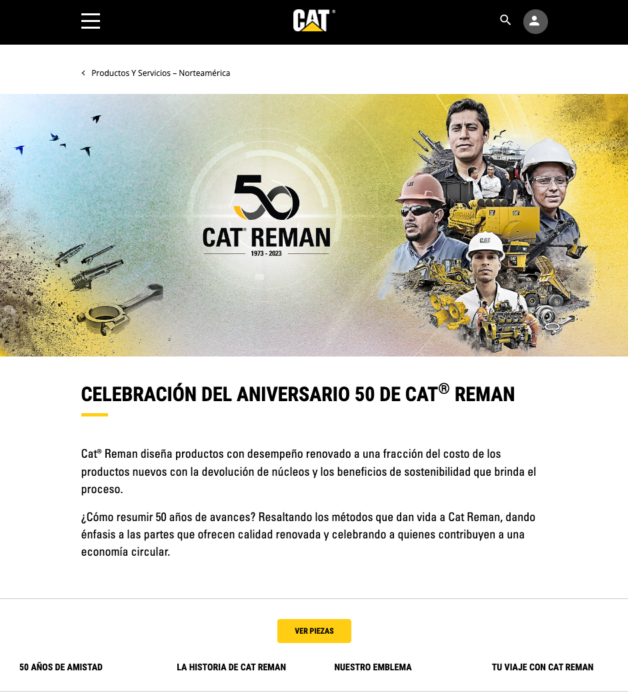The image size is (628, 699).
Task: Click paragraph starting with Cat Reman diseña
Action: 309,472
